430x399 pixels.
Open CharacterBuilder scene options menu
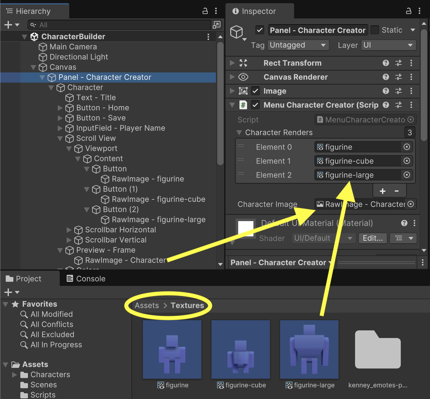pyautogui.click(x=208, y=37)
